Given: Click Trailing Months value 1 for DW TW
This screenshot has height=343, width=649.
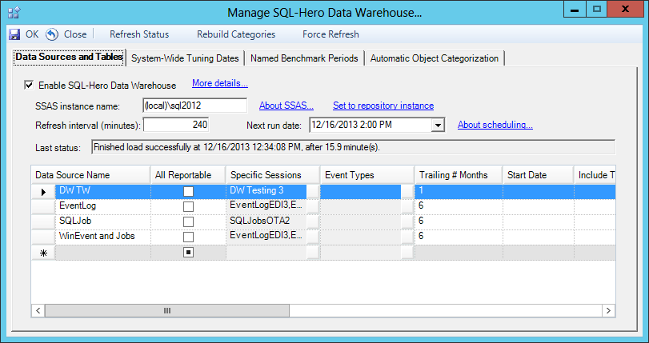Looking at the screenshot, I should (x=459, y=191).
